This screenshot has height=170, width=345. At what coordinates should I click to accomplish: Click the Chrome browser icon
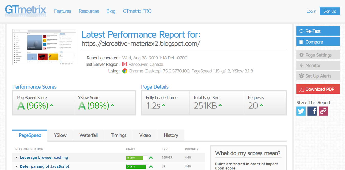(125, 71)
